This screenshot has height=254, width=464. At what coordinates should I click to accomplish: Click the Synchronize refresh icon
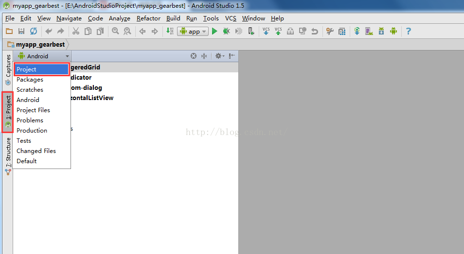pyautogui.click(x=34, y=31)
